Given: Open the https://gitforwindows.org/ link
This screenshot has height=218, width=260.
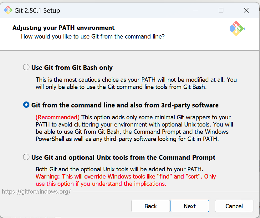Looking at the screenshot, I should point(36,192).
